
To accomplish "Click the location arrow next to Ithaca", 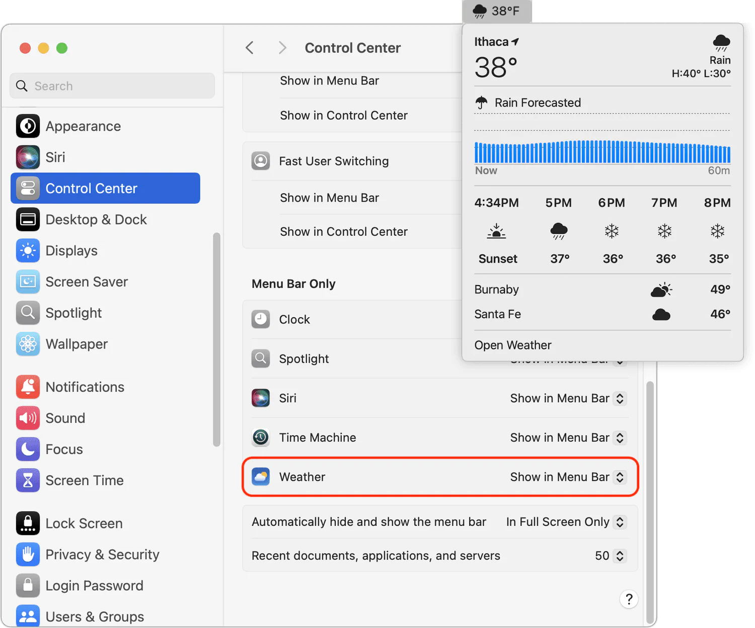I will (x=515, y=42).
